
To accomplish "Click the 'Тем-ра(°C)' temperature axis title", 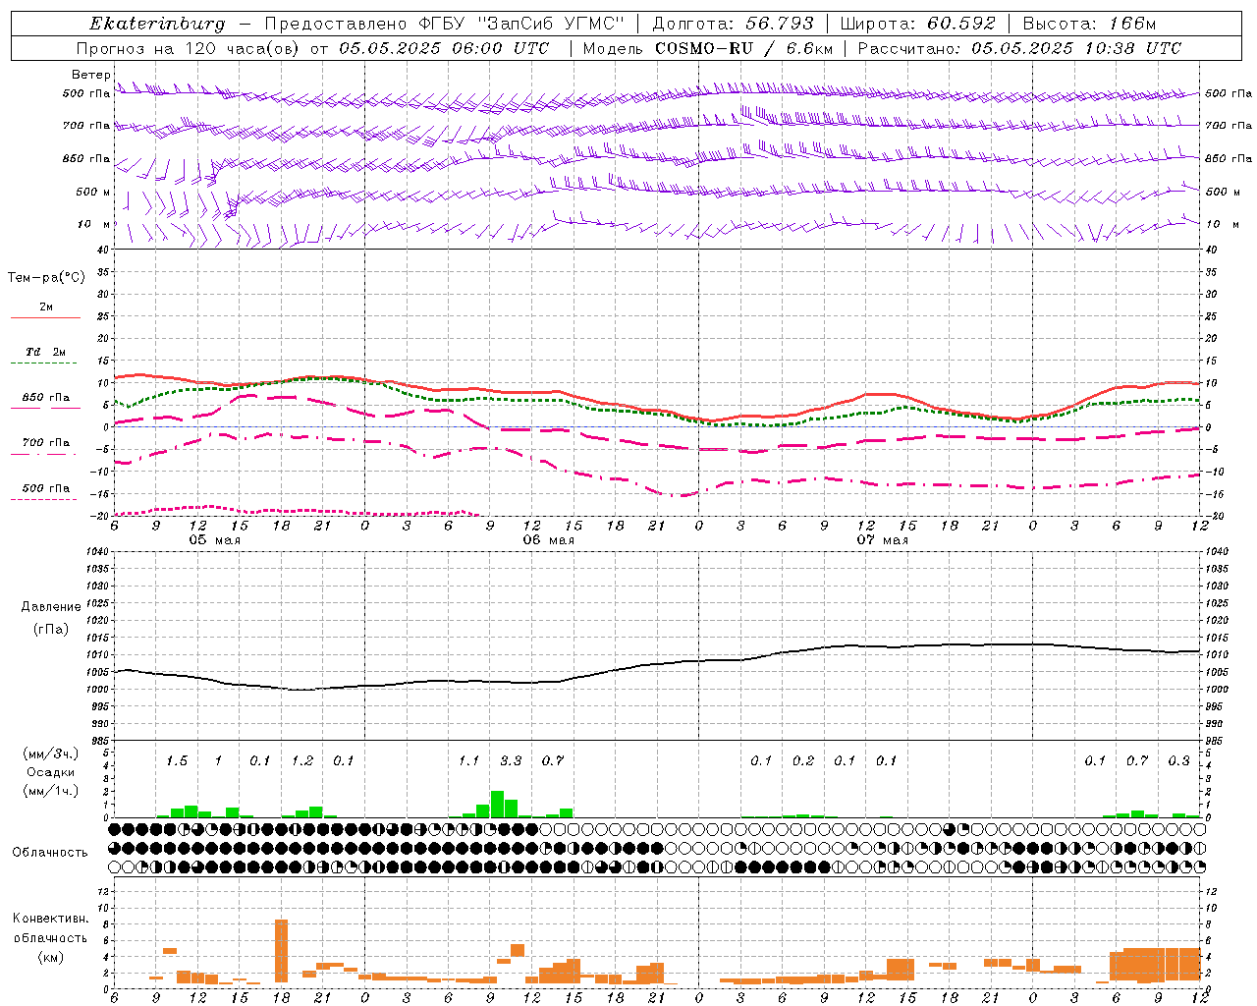I will tap(46, 278).
